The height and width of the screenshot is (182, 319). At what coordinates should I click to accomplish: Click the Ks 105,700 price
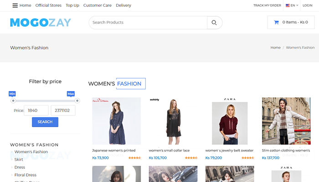(158, 158)
